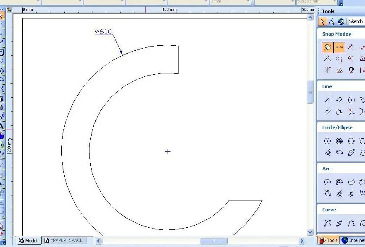Choose the Edit node tool beside Select
The image size is (365, 247).
click(332, 22)
